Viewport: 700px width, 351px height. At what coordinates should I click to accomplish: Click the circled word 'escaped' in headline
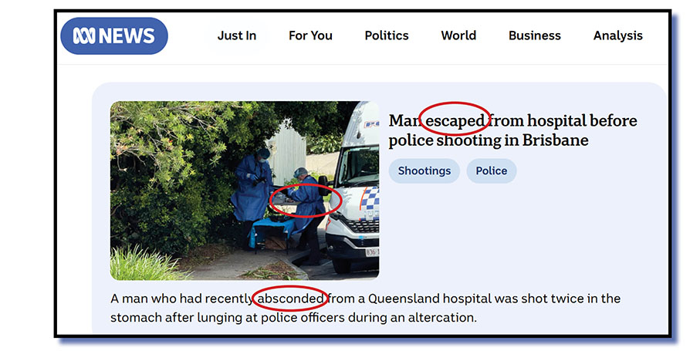[455, 121]
